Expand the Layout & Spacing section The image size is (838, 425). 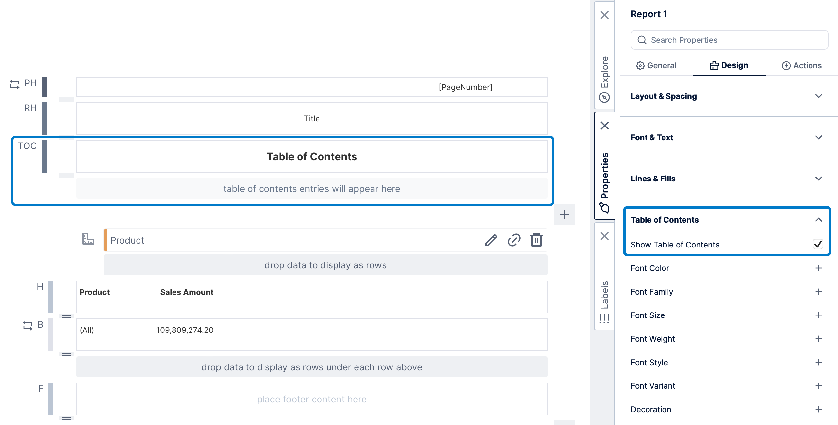(x=818, y=96)
